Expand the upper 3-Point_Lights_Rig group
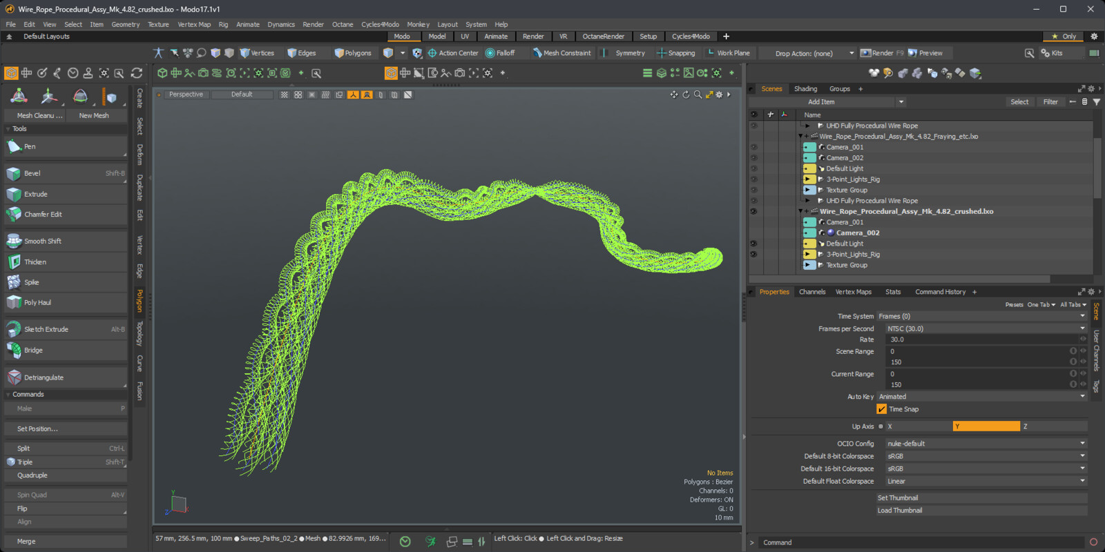Image resolution: width=1105 pixels, height=552 pixels. tap(808, 179)
